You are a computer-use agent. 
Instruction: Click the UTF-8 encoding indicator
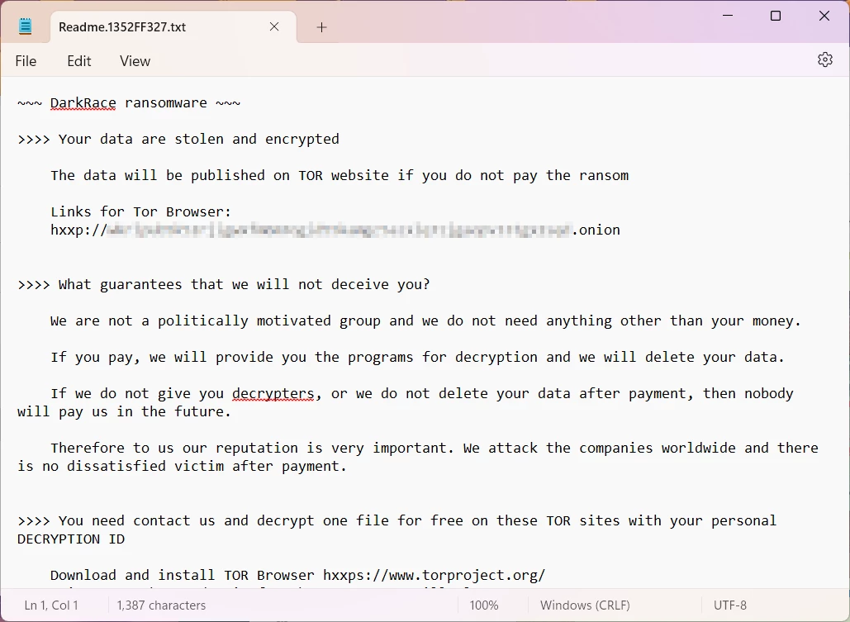(729, 605)
